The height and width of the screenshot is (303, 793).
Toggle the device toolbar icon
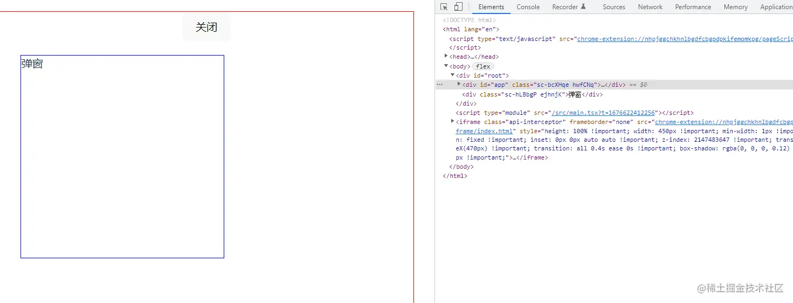coord(458,7)
